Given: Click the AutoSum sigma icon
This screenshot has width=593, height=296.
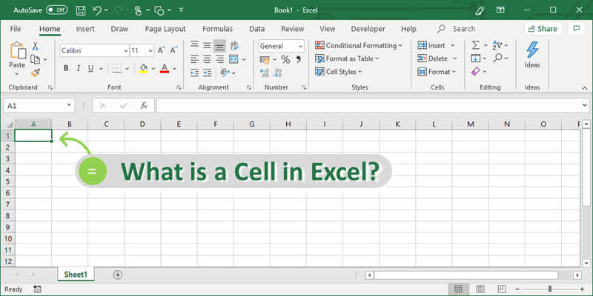Looking at the screenshot, I should pos(475,45).
